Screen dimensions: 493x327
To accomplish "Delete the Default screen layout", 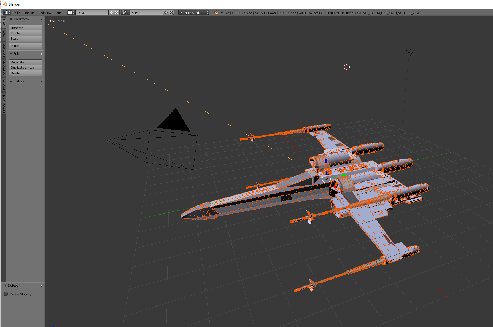I will coord(117,12).
